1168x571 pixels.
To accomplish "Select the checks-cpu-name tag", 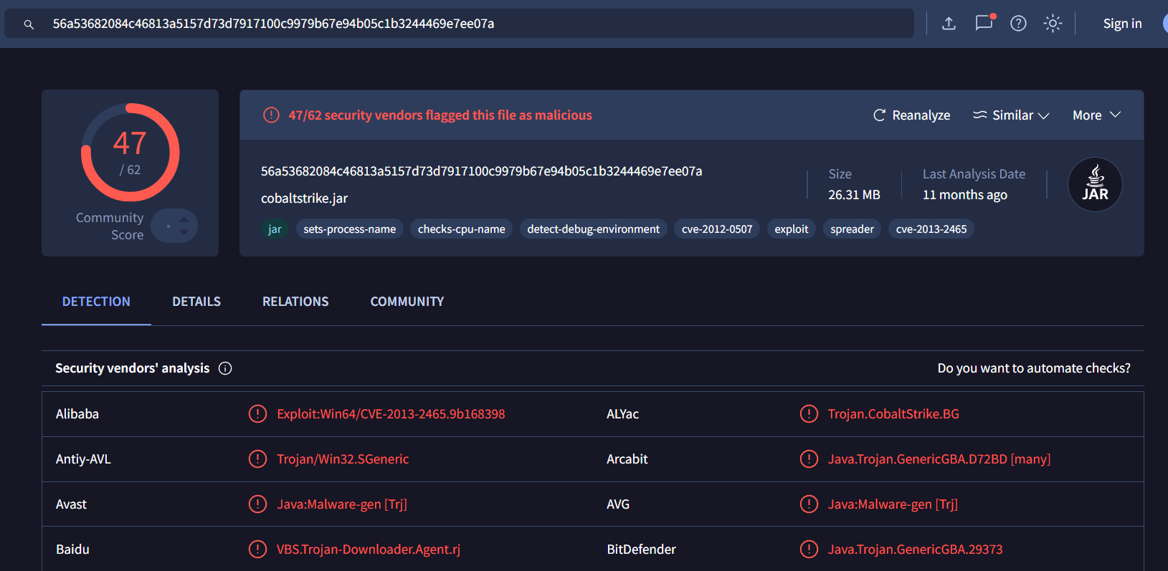I will (461, 229).
